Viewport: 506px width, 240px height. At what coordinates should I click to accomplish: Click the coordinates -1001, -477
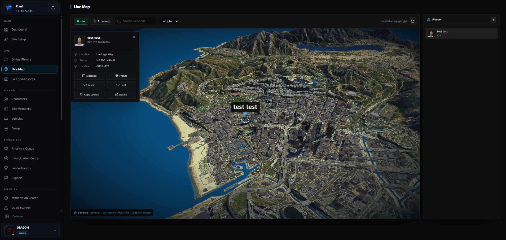coord(103,66)
